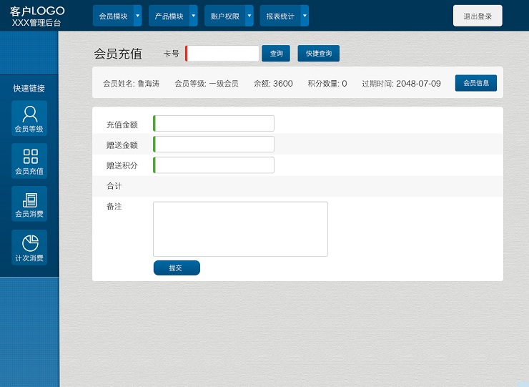Click the 查询 search button
Image resolution: width=529 pixels, height=387 pixels.
pyautogui.click(x=276, y=54)
